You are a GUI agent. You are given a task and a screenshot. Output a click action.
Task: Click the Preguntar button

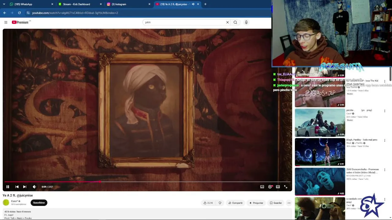coord(256,203)
